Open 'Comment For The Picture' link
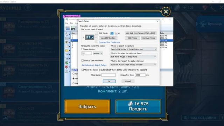 click(x=109, y=42)
